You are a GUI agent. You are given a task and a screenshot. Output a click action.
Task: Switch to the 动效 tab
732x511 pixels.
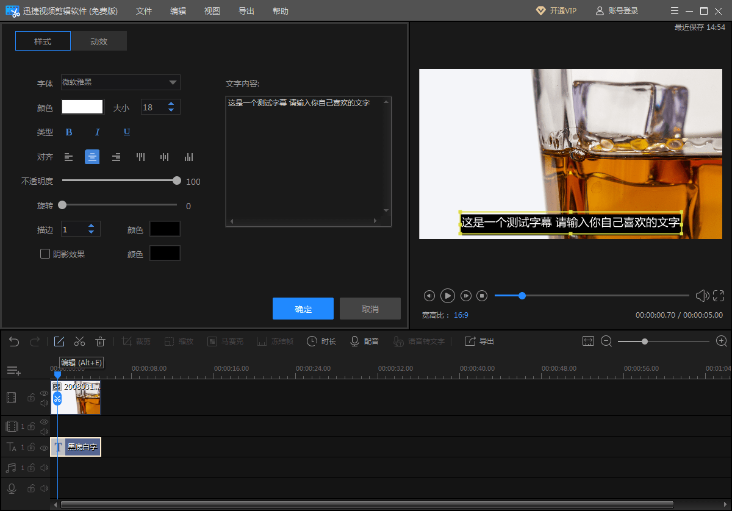point(99,41)
